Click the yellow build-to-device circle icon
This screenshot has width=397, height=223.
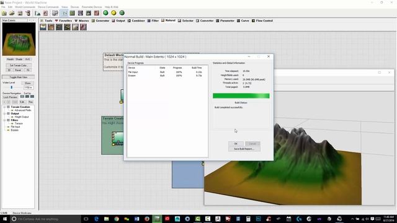pos(114,13)
